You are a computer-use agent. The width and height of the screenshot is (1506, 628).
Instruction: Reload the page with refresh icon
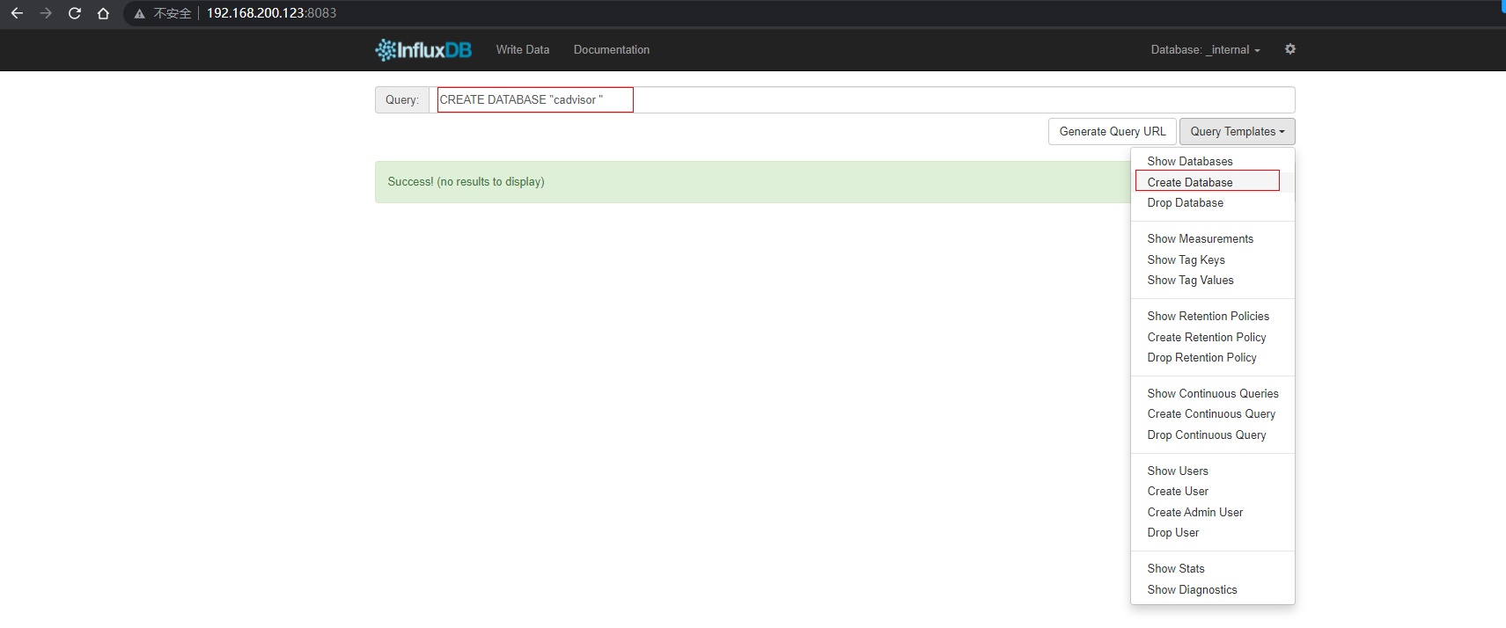click(75, 13)
